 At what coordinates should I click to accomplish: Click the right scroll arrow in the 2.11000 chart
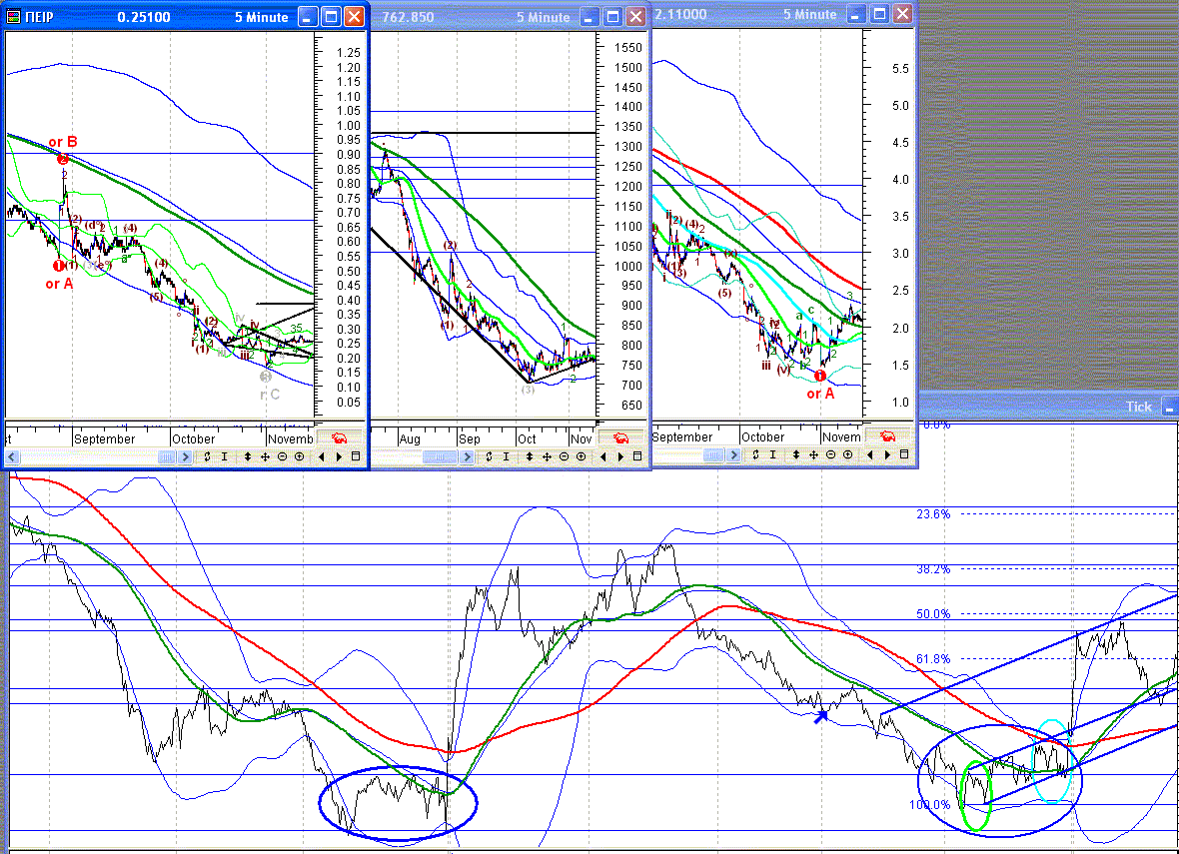click(x=733, y=455)
